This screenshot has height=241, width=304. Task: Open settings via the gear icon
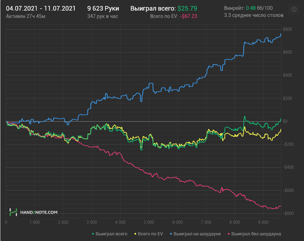[x=294, y=9]
